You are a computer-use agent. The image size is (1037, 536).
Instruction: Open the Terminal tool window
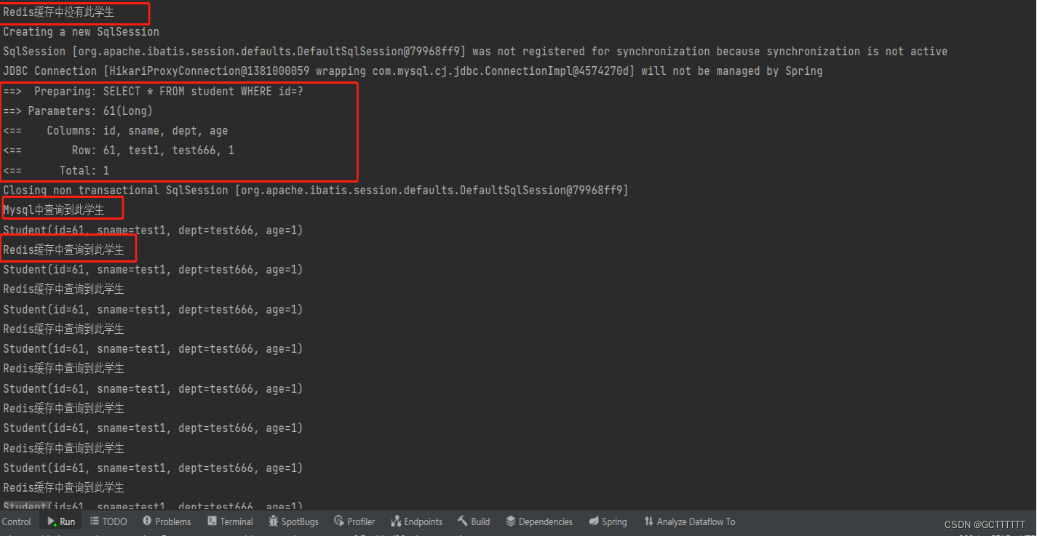pyautogui.click(x=230, y=521)
